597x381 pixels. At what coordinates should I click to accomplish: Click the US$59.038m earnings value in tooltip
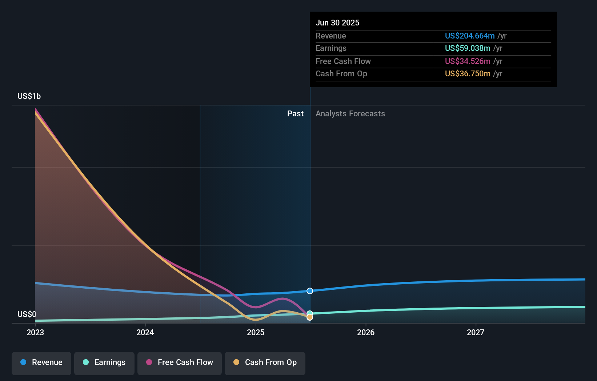point(468,48)
